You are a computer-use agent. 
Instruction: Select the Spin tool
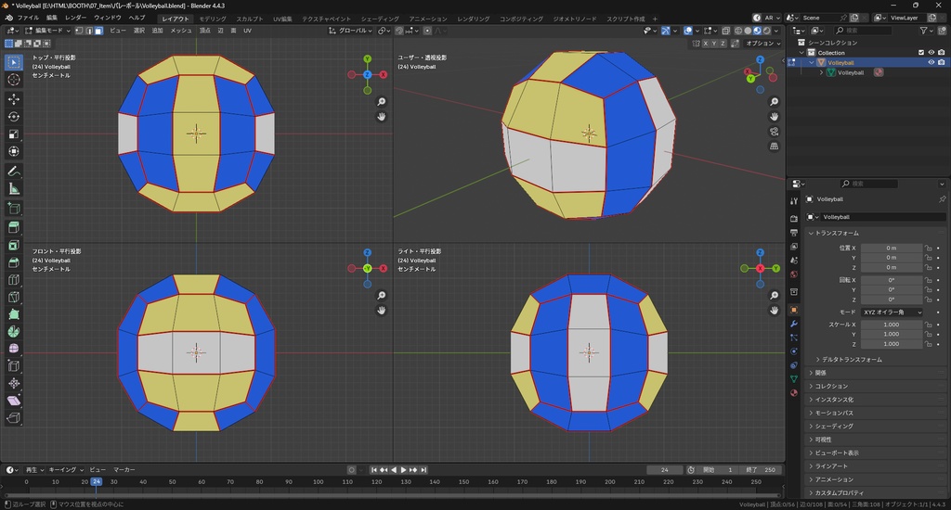point(14,331)
